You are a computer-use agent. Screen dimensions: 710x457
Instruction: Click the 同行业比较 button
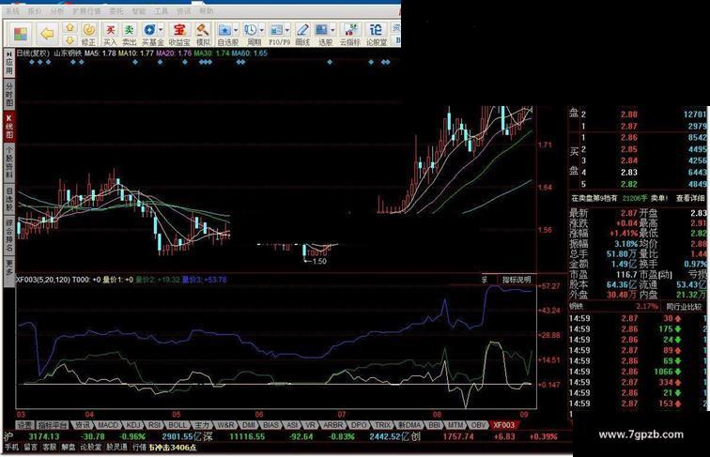tap(684, 306)
